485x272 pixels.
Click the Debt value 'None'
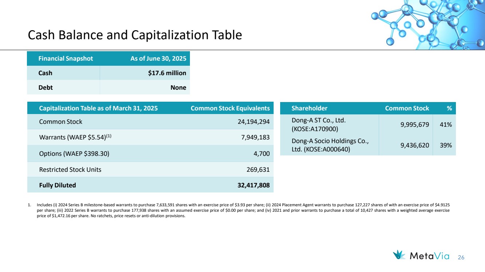(x=178, y=88)
